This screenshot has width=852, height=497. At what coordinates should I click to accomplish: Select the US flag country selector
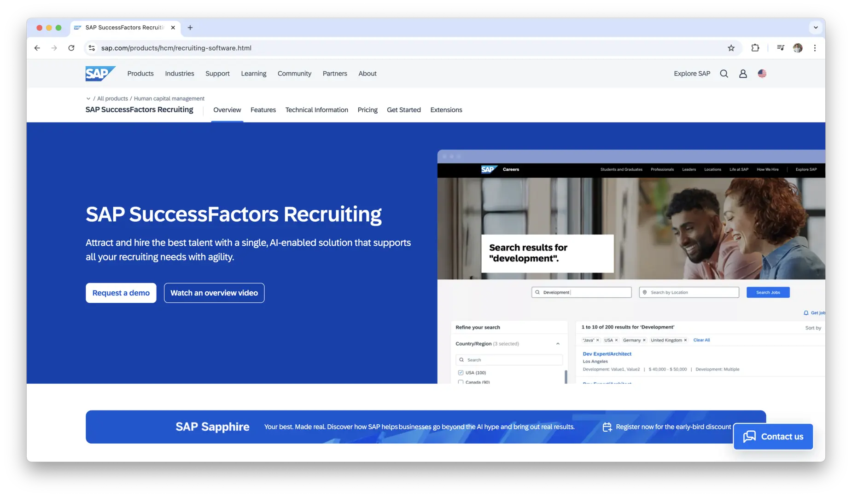pyautogui.click(x=762, y=74)
